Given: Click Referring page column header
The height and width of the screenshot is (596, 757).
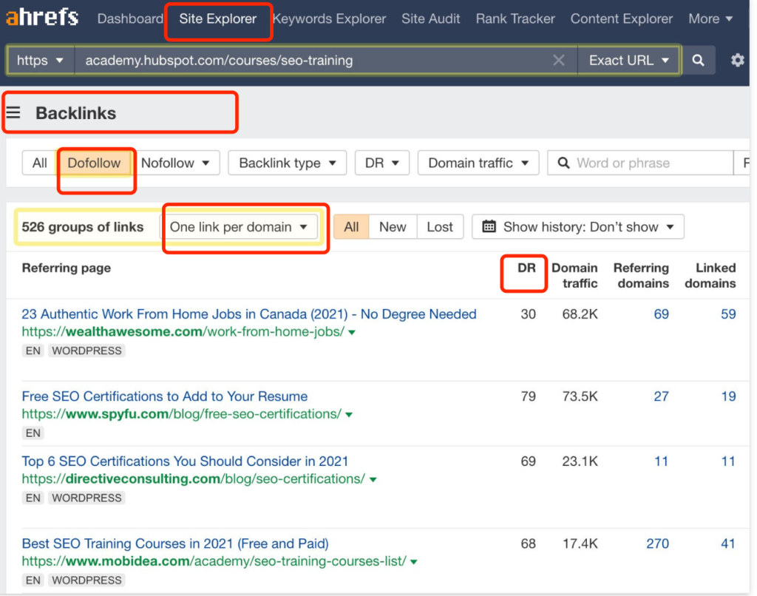Looking at the screenshot, I should pyautogui.click(x=66, y=268).
